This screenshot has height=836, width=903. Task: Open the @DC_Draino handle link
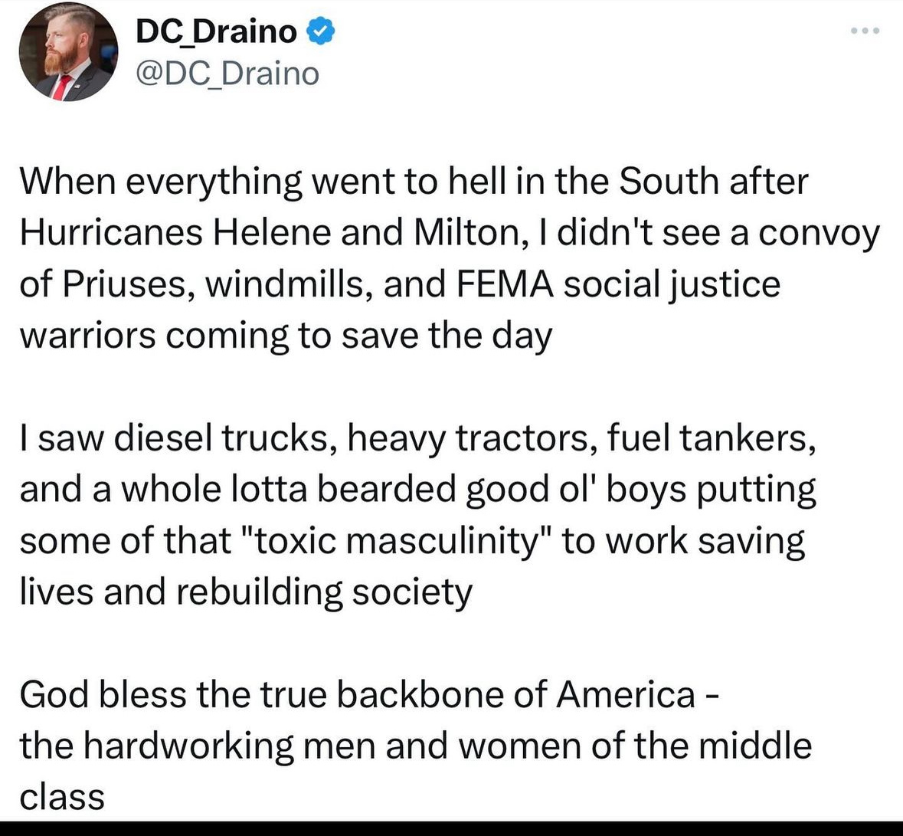227,74
